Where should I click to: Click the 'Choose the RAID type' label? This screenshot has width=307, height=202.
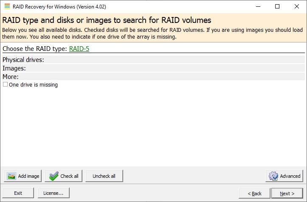[34, 49]
